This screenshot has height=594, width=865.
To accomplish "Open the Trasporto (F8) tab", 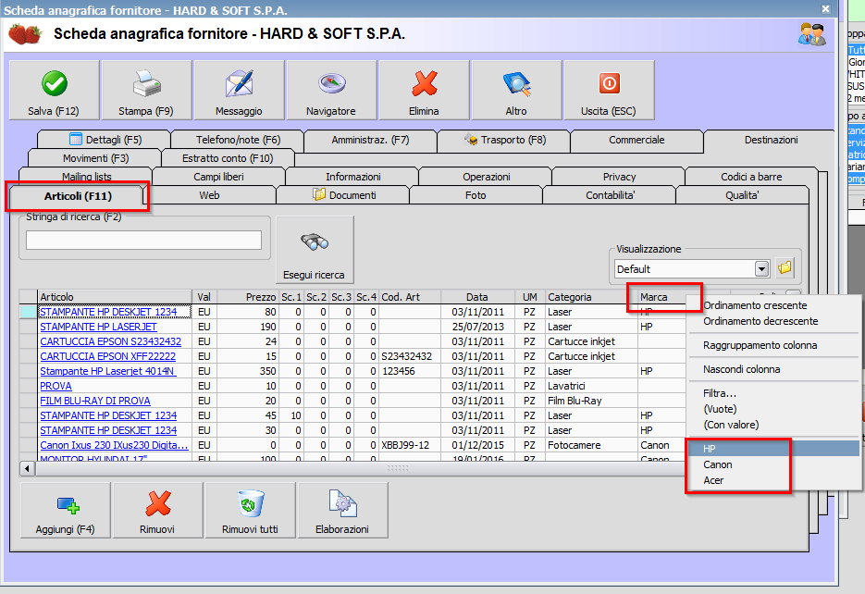I will [x=504, y=140].
